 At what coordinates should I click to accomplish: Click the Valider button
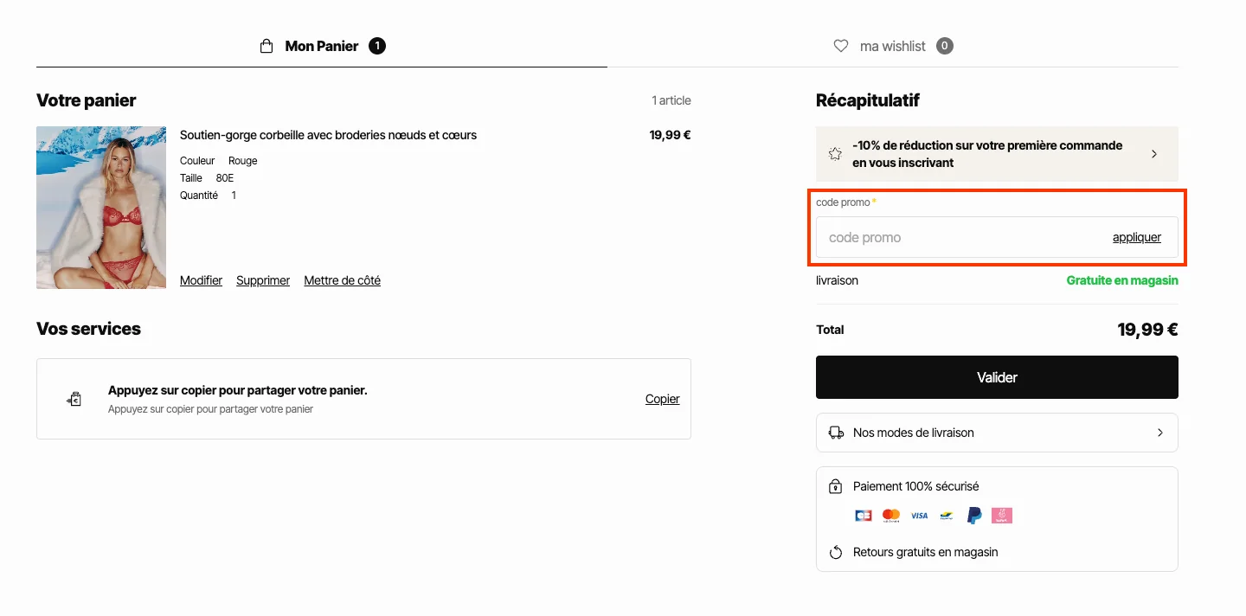coord(997,377)
